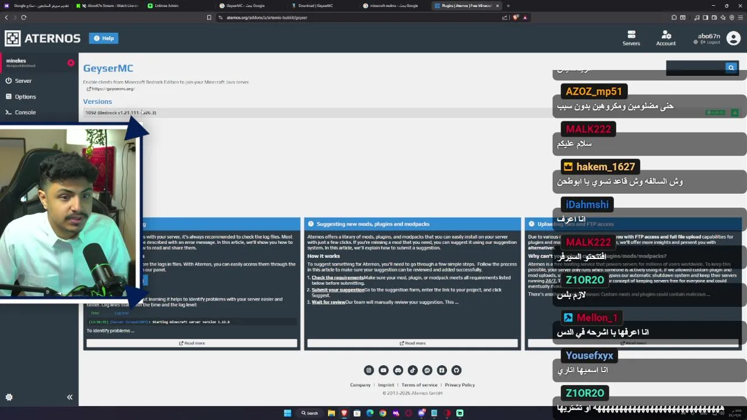Open the Check the requirements link

[x=337, y=278]
